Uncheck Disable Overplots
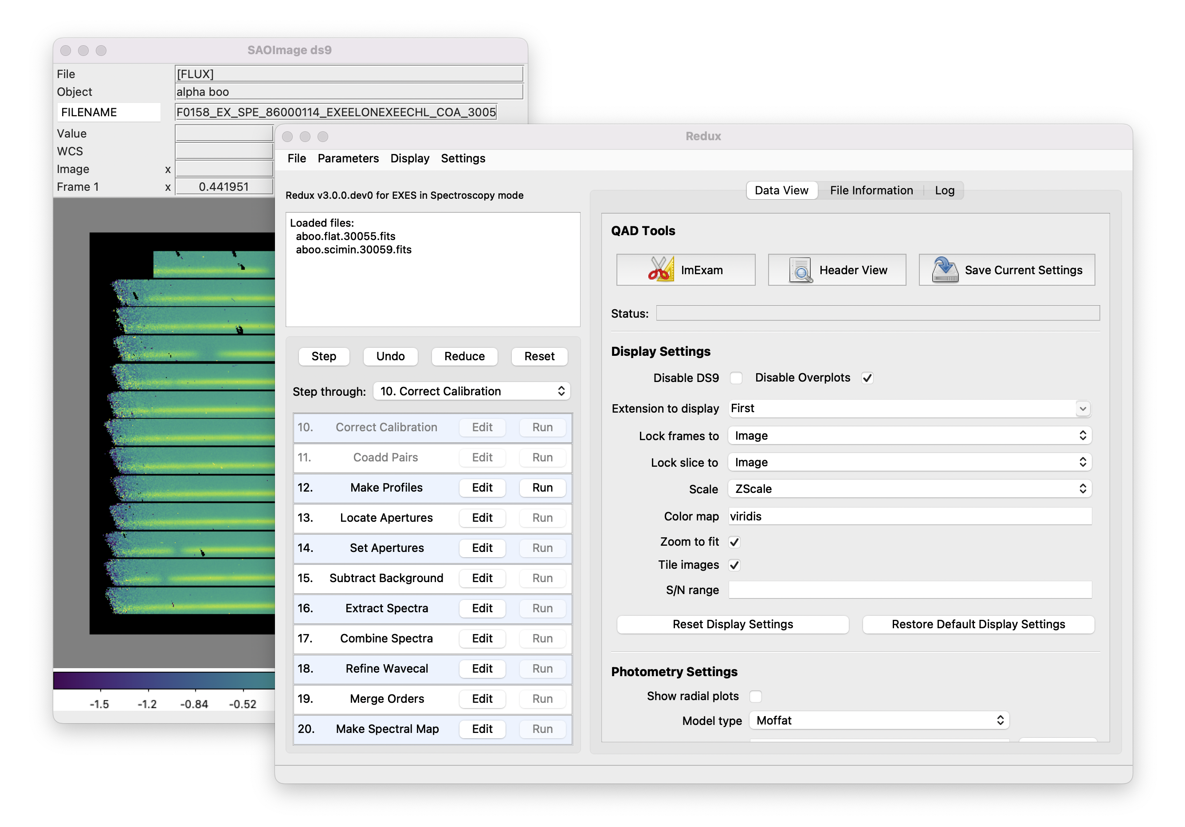Image resolution: width=1185 pixels, height=827 pixels. tap(867, 378)
